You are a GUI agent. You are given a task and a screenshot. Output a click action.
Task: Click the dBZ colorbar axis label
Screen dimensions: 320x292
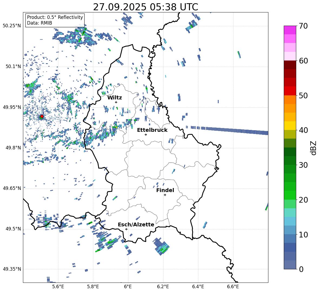314,148
